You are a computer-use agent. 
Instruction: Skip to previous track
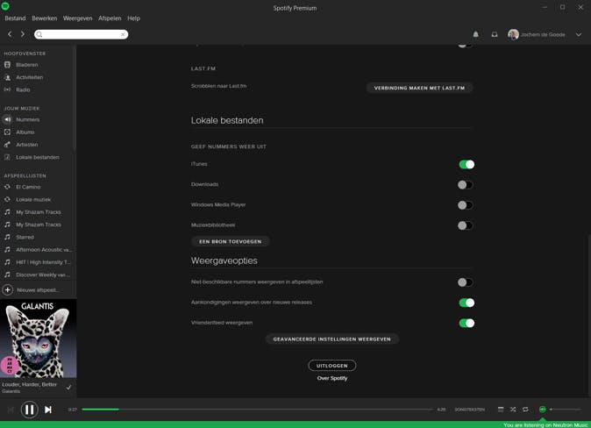coord(11,410)
